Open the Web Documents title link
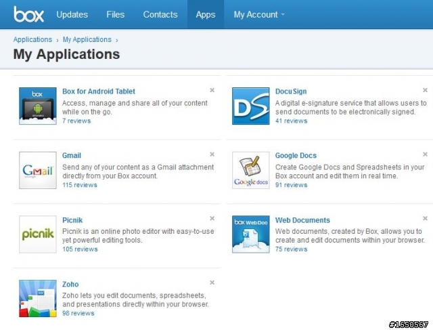The width and height of the screenshot is (433, 330). coord(302,220)
